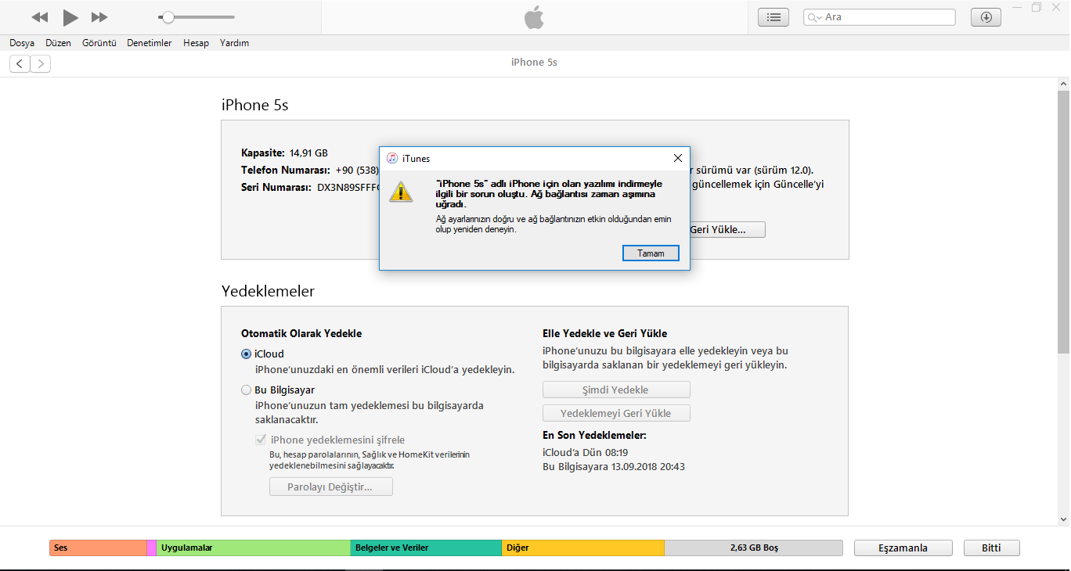Click Bu Bilgisayara 13.09.2018 20:43 entry
This screenshot has height=571, width=1071.
614,467
